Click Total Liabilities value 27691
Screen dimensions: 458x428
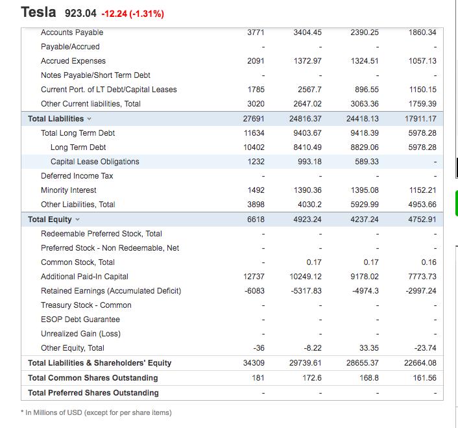coord(254,119)
